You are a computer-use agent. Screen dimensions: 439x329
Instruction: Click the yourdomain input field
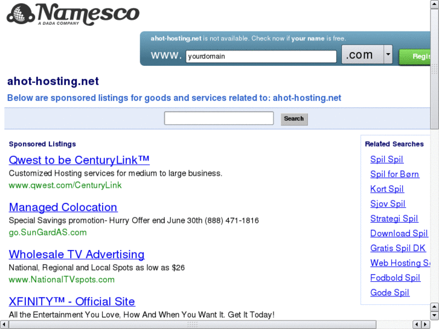[x=261, y=56]
